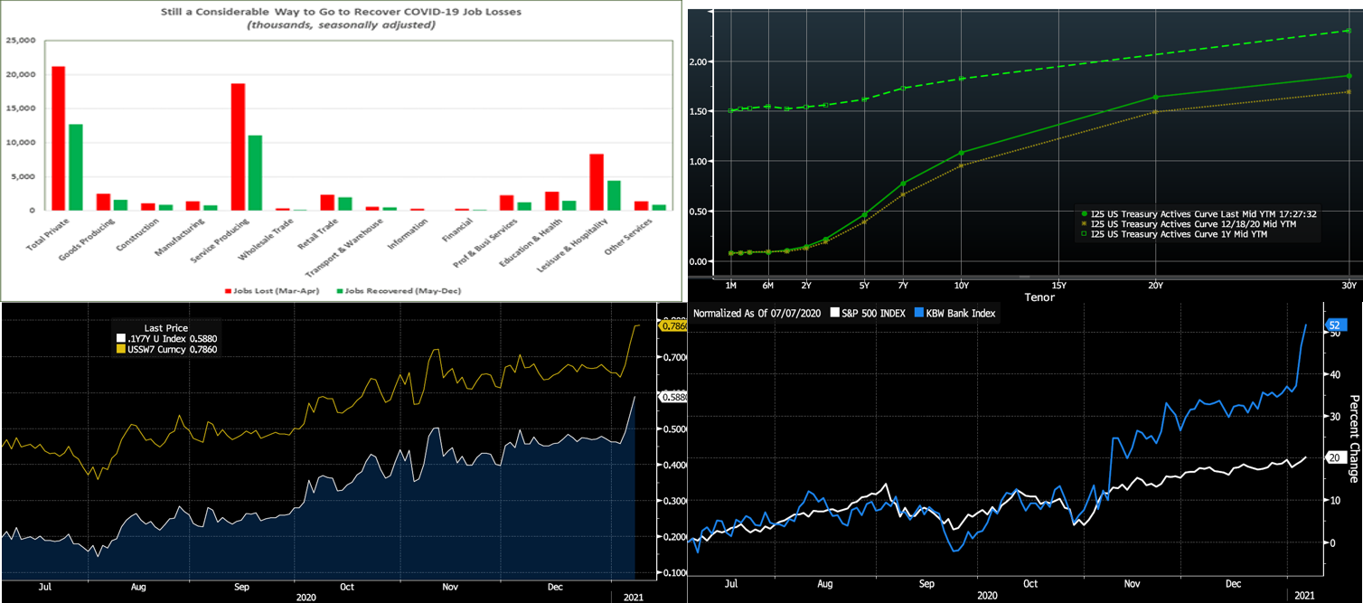
Task: Click the yellow USSW7 Curncy legend square
Action: tap(120, 349)
